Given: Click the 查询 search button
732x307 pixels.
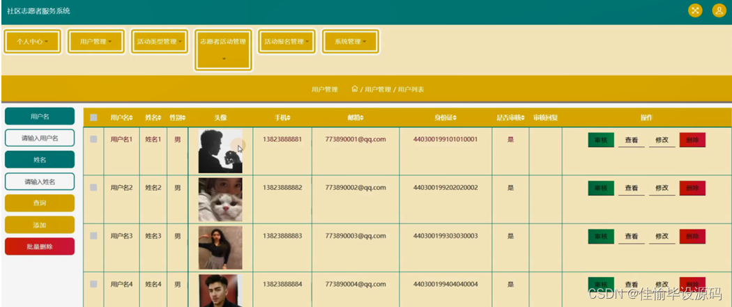Looking at the screenshot, I should [x=40, y=203].
